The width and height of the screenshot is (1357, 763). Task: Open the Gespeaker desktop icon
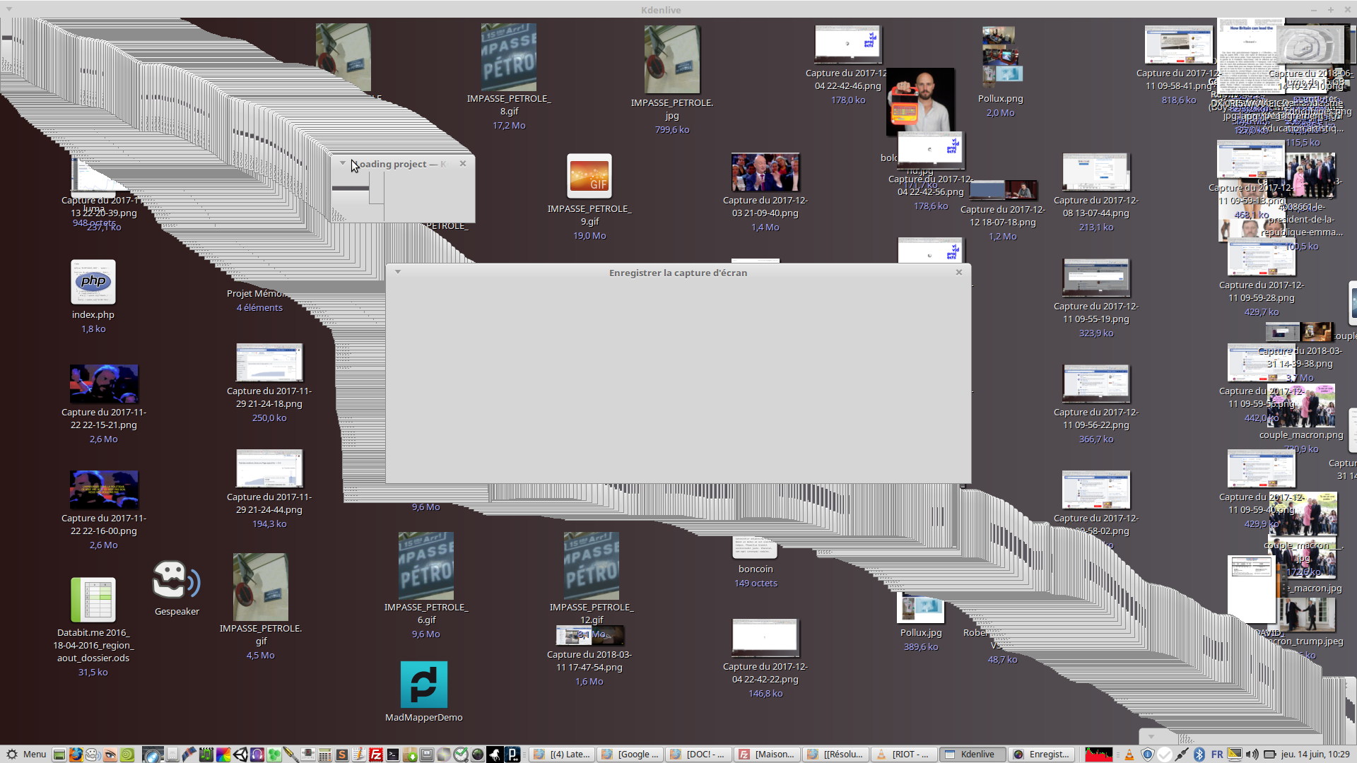(x=176, y=581)
